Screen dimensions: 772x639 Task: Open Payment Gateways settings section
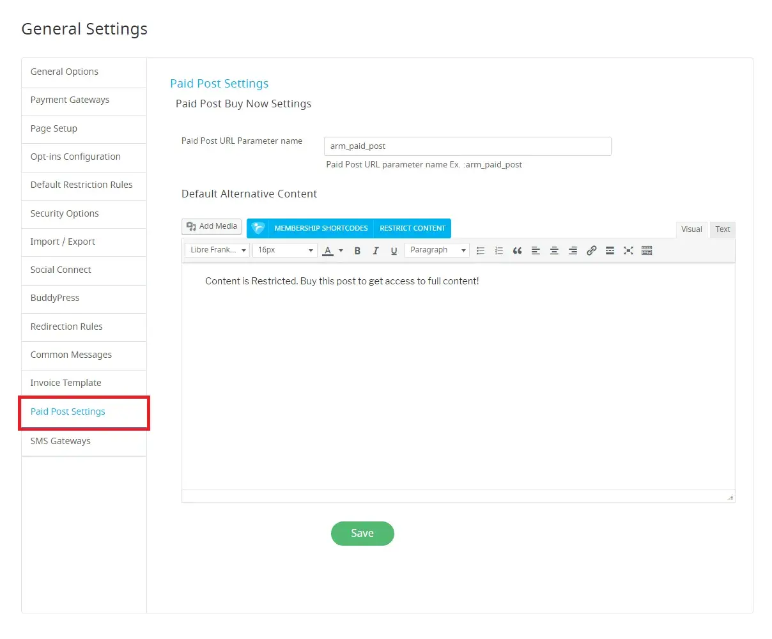pos(70,100)
